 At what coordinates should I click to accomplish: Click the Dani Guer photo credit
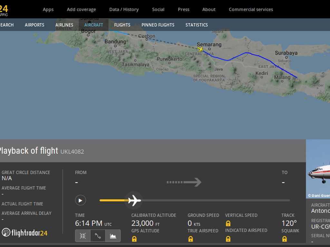[x=319, y=195]
